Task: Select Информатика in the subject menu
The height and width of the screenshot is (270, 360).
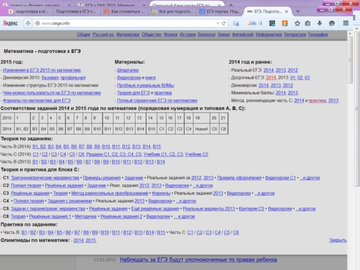Action: [x=269, y=34]
